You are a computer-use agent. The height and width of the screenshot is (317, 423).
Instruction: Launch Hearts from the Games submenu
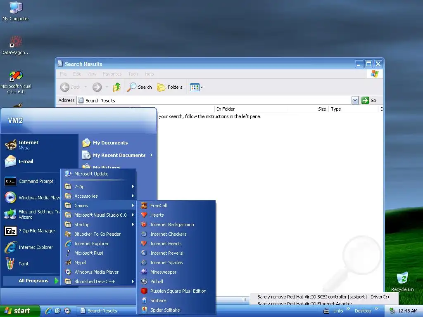pyautogui.click(x=176, y=215)
